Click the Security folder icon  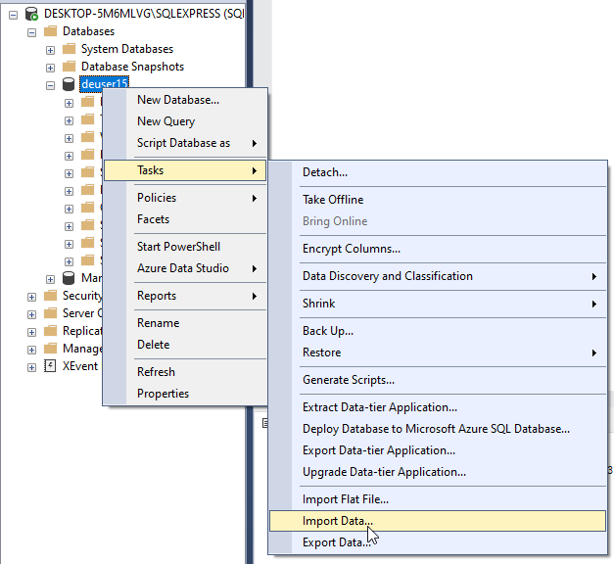(x=50, y=296)
